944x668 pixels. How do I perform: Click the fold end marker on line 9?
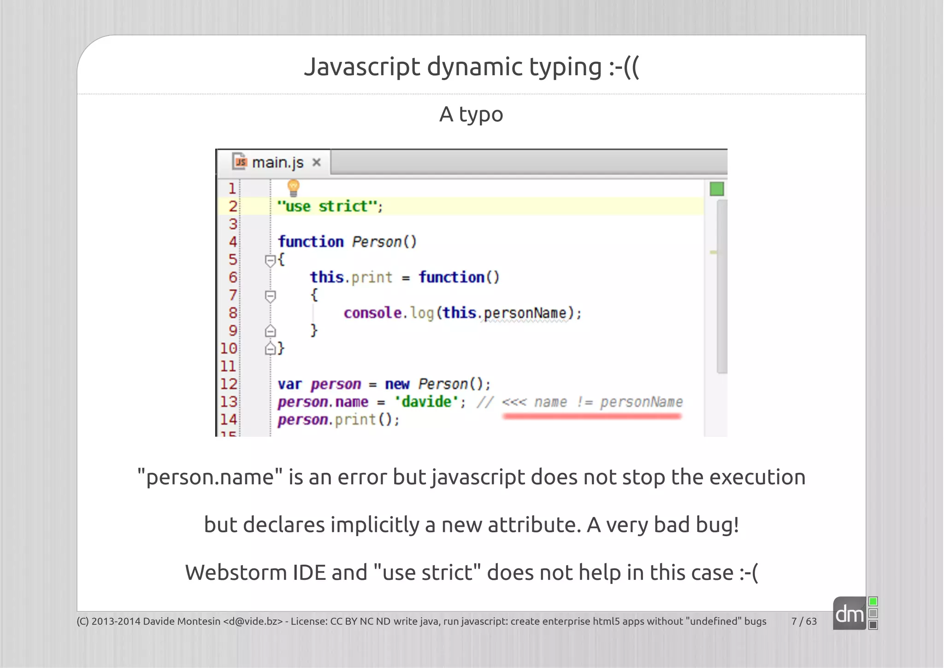click(x=270, y=331)
